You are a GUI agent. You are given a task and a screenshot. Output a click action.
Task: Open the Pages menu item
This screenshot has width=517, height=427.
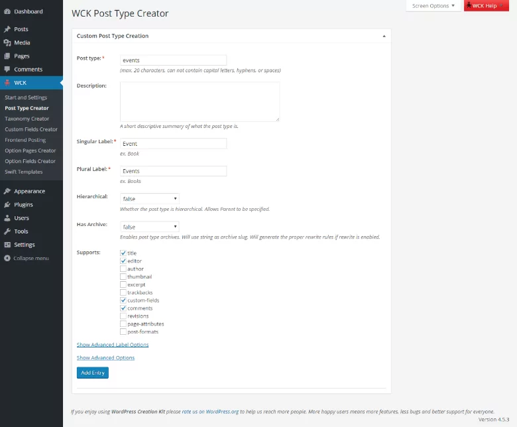(31, 56)
